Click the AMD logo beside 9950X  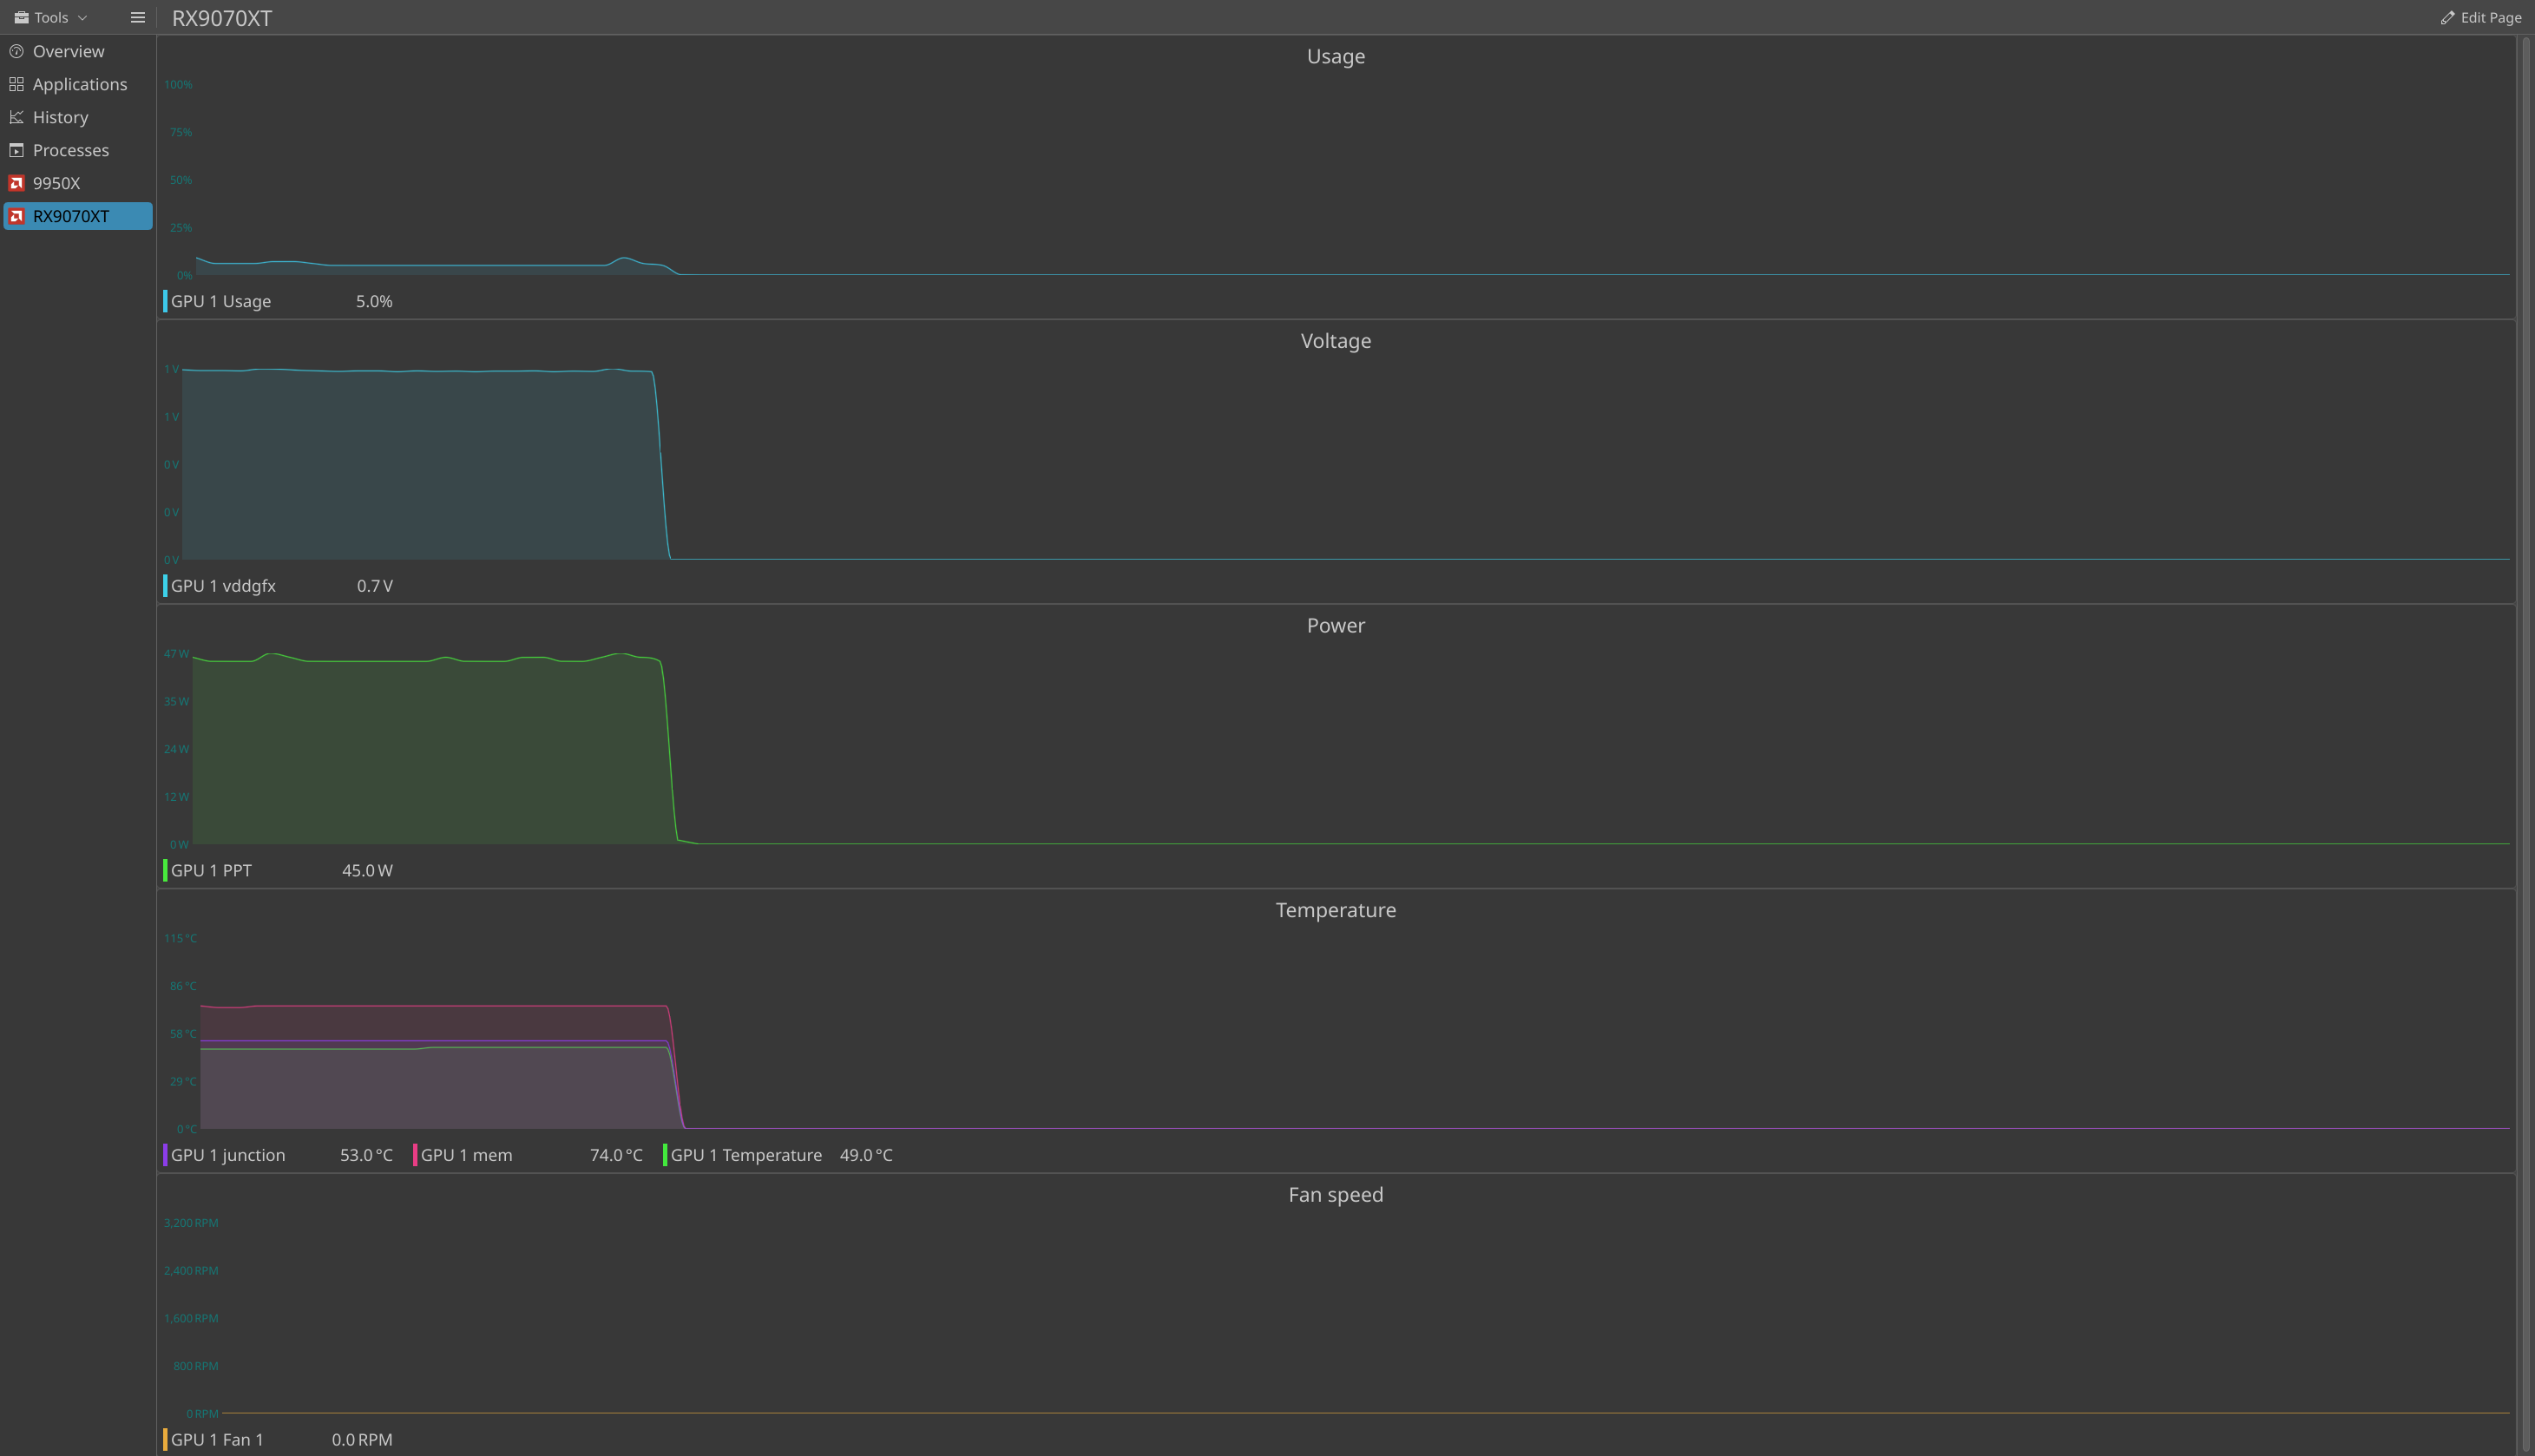tap(16, 183)
